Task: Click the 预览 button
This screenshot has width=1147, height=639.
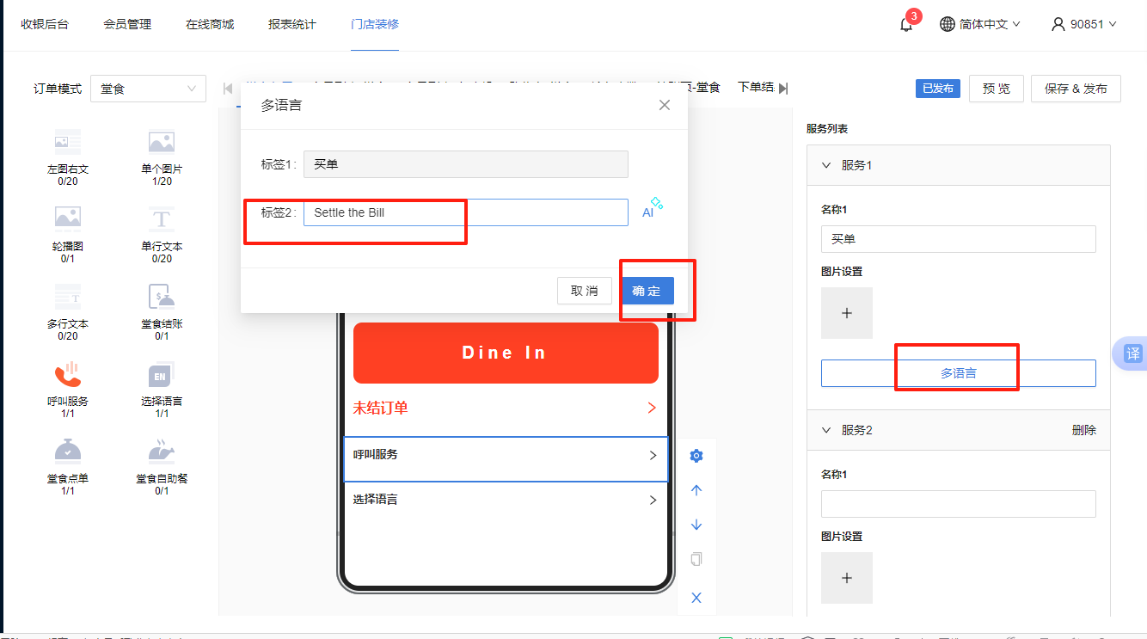Action: coord(997,89)
